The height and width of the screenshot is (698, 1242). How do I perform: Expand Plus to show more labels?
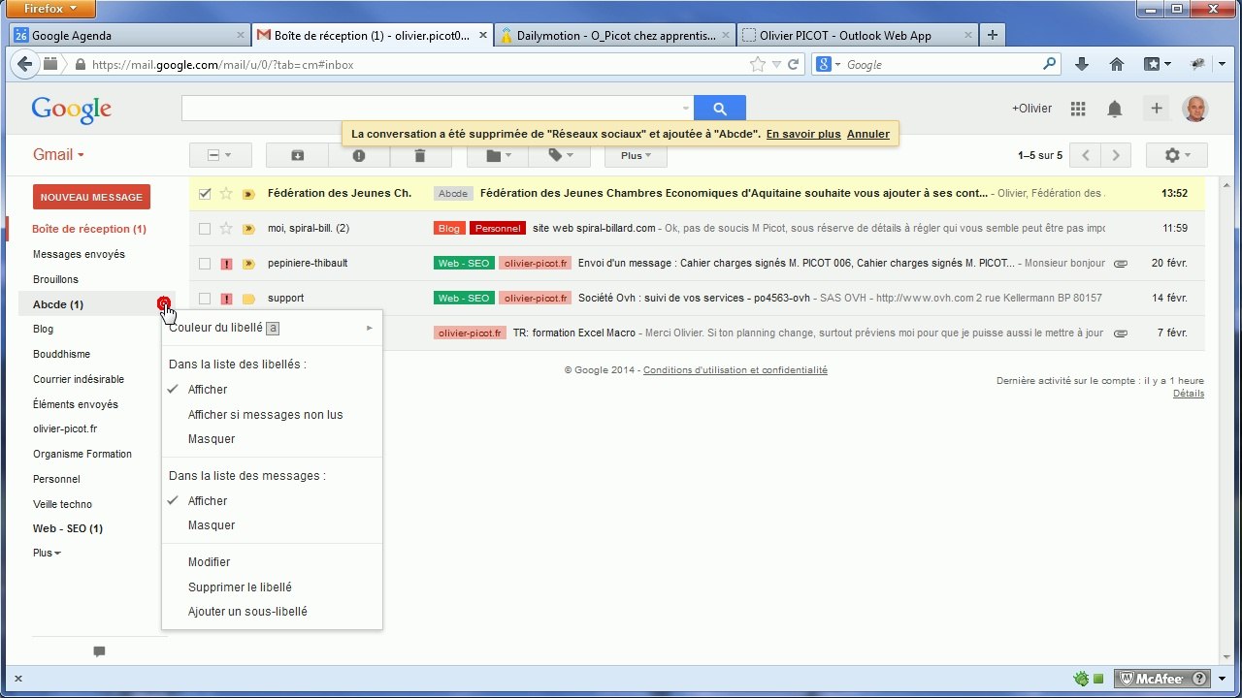coord(47,554)
